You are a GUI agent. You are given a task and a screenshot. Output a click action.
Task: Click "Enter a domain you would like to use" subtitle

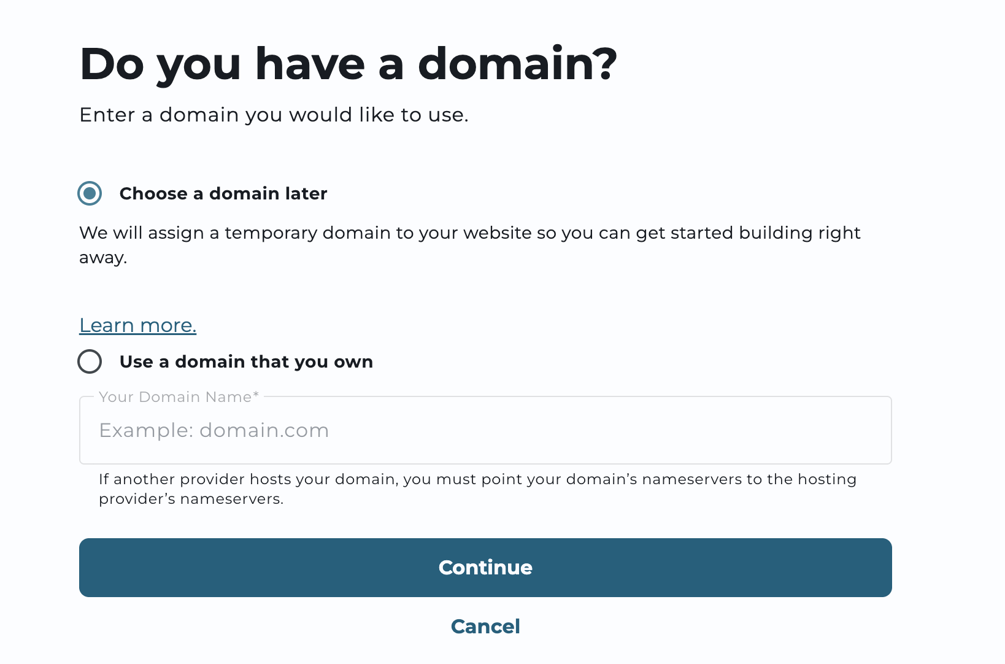tap(274, 115)
